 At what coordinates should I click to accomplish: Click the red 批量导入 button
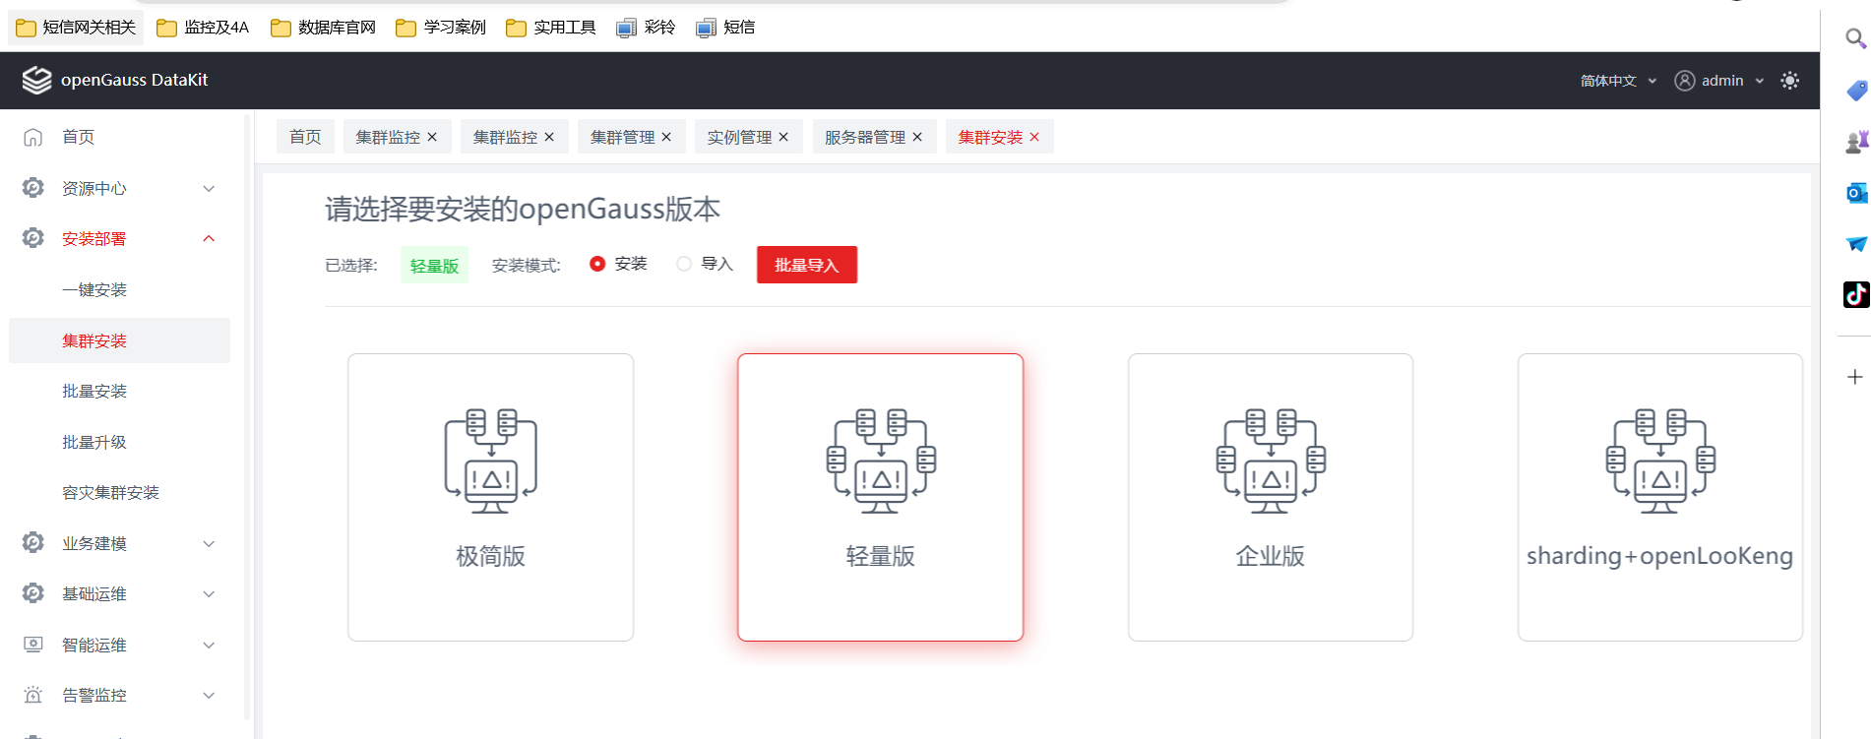click(807, 265)
